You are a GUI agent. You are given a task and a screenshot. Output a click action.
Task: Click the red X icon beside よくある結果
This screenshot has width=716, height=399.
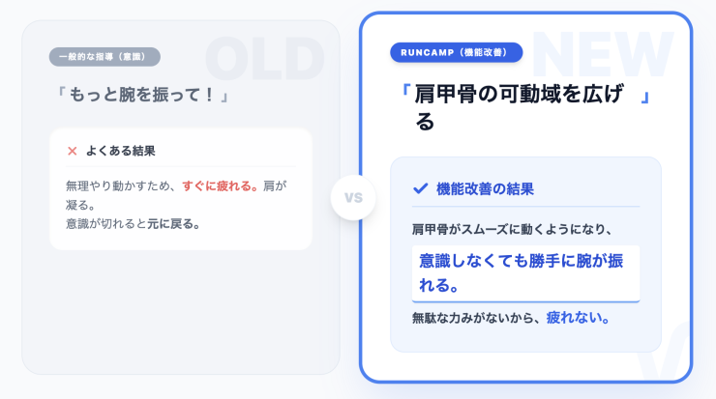[x=72, y=151]
